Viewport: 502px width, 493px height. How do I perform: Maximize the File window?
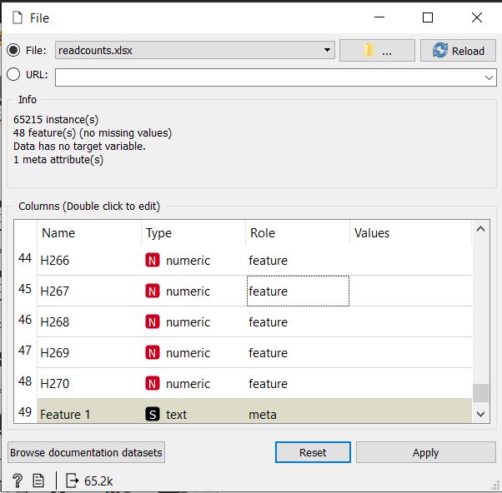pos(428,17)
